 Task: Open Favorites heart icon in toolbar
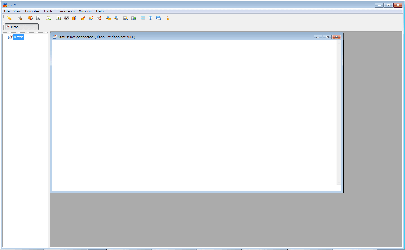coord(30,18)
